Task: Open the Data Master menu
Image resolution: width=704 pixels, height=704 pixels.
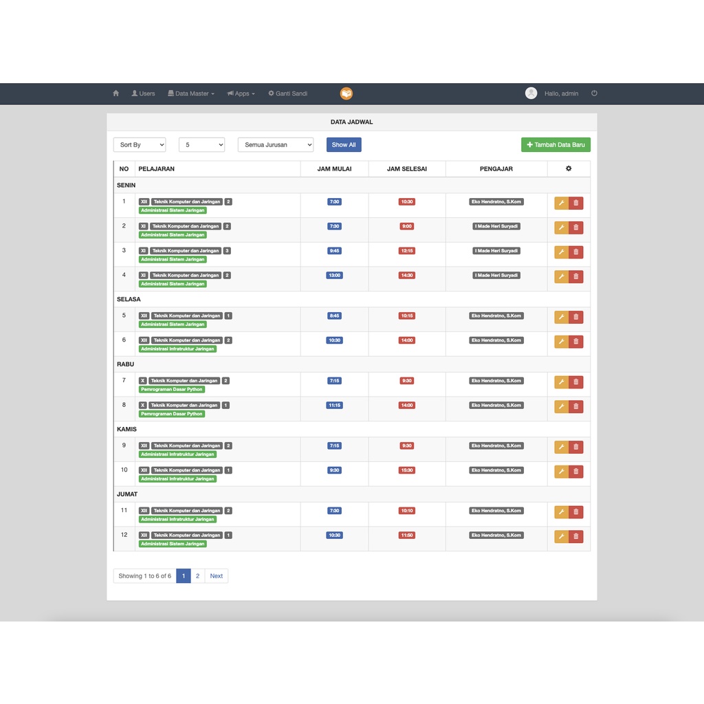Action: point(191,93)
